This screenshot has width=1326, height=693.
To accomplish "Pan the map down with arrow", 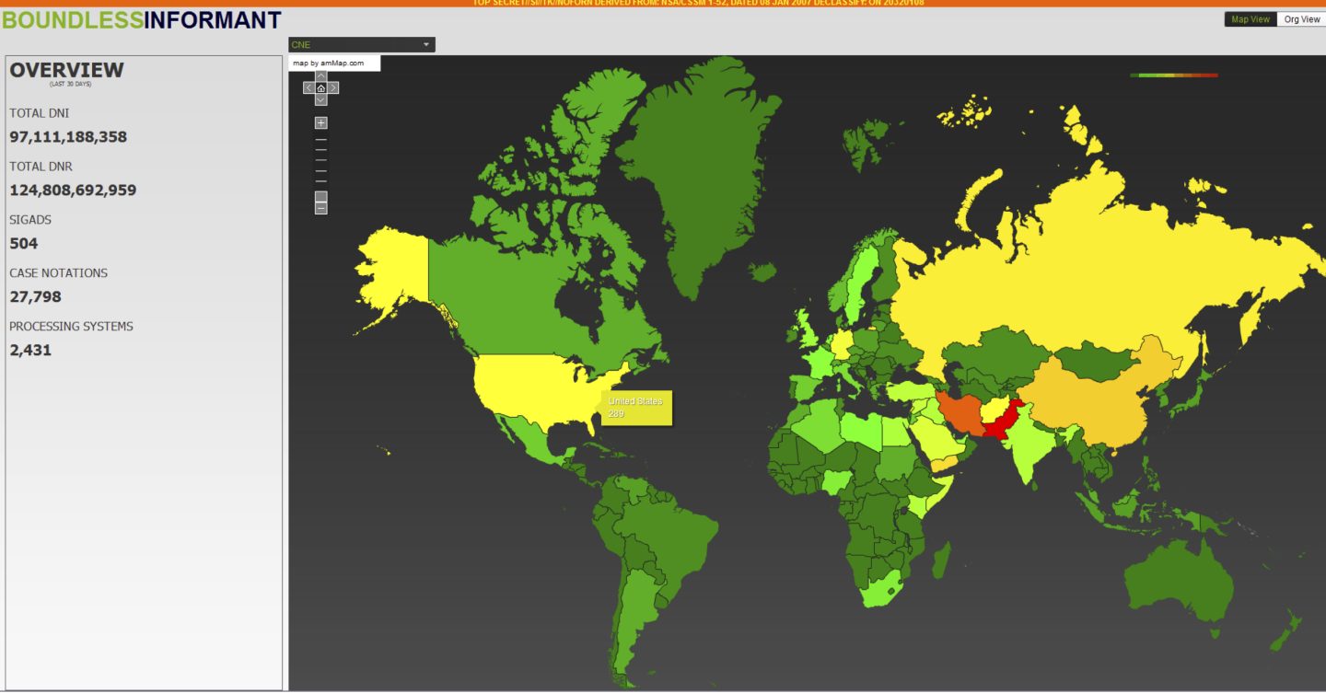I will [x=320, y=99].
